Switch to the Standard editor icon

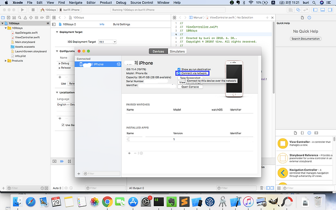point(291,10)
